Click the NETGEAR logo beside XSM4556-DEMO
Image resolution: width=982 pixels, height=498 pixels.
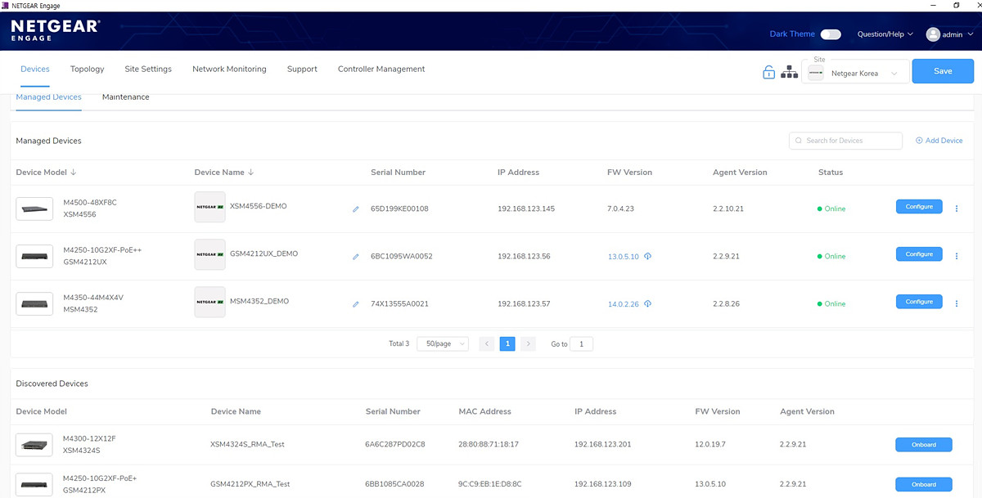[210, 207]
